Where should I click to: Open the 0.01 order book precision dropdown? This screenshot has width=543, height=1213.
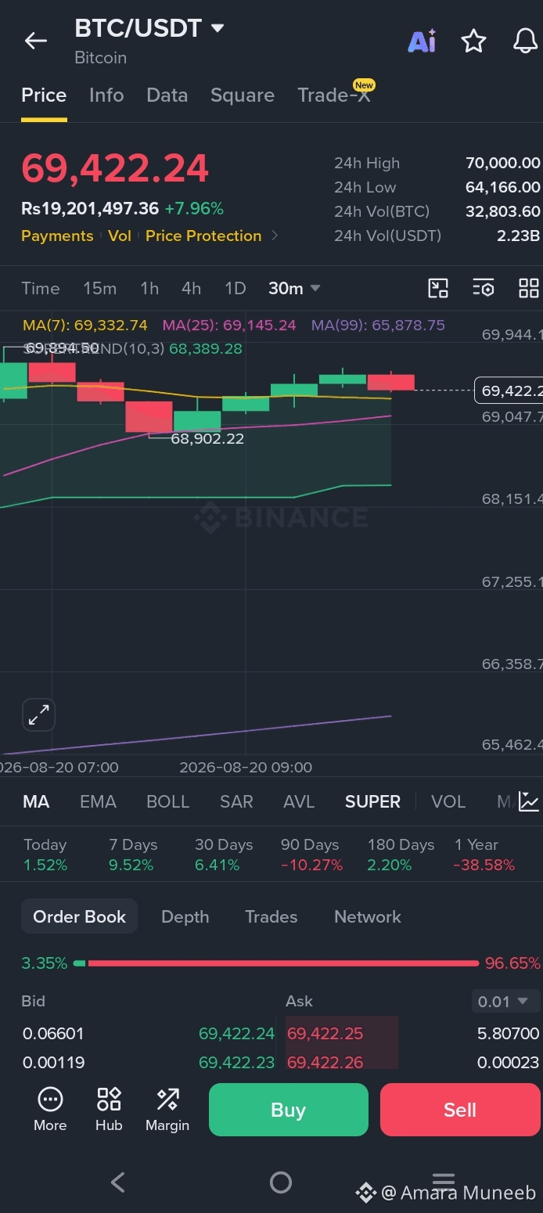[x=505, y=1002]
